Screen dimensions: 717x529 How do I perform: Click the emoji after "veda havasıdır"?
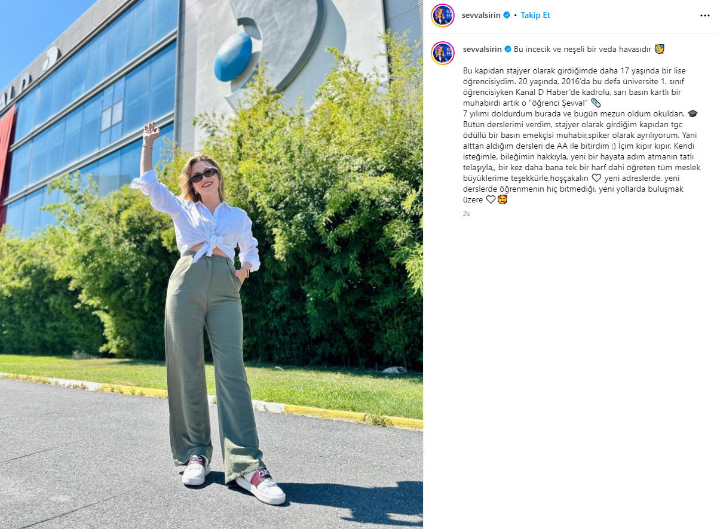pos(659,49)
